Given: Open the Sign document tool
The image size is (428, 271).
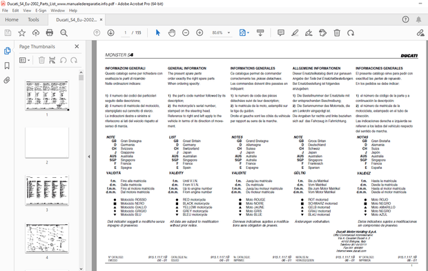Looking at the screenshot, I should [309, 33].
